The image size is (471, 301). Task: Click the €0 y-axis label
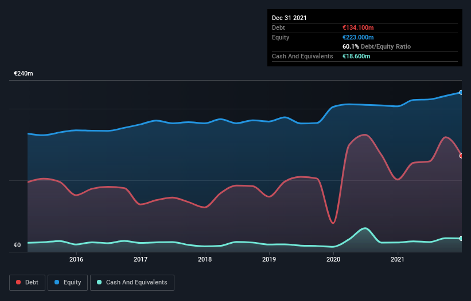(x=17, y=245)
